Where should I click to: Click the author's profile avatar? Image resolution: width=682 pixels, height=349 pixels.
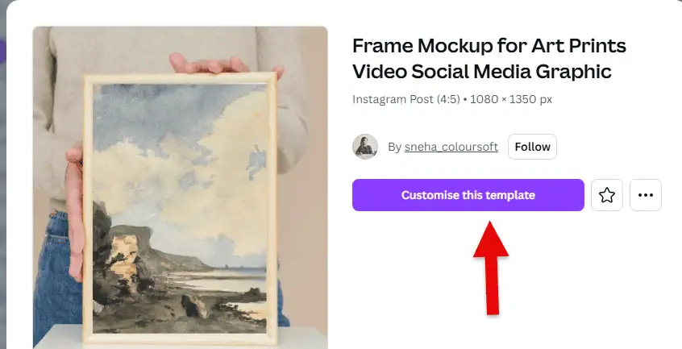[x=365, y=147]
